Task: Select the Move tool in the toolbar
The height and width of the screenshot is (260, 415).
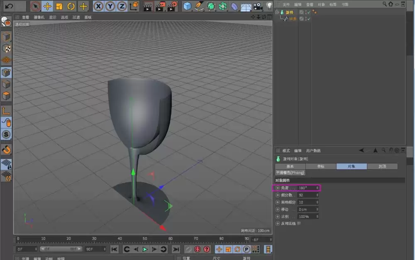Action: click(47, 6)
